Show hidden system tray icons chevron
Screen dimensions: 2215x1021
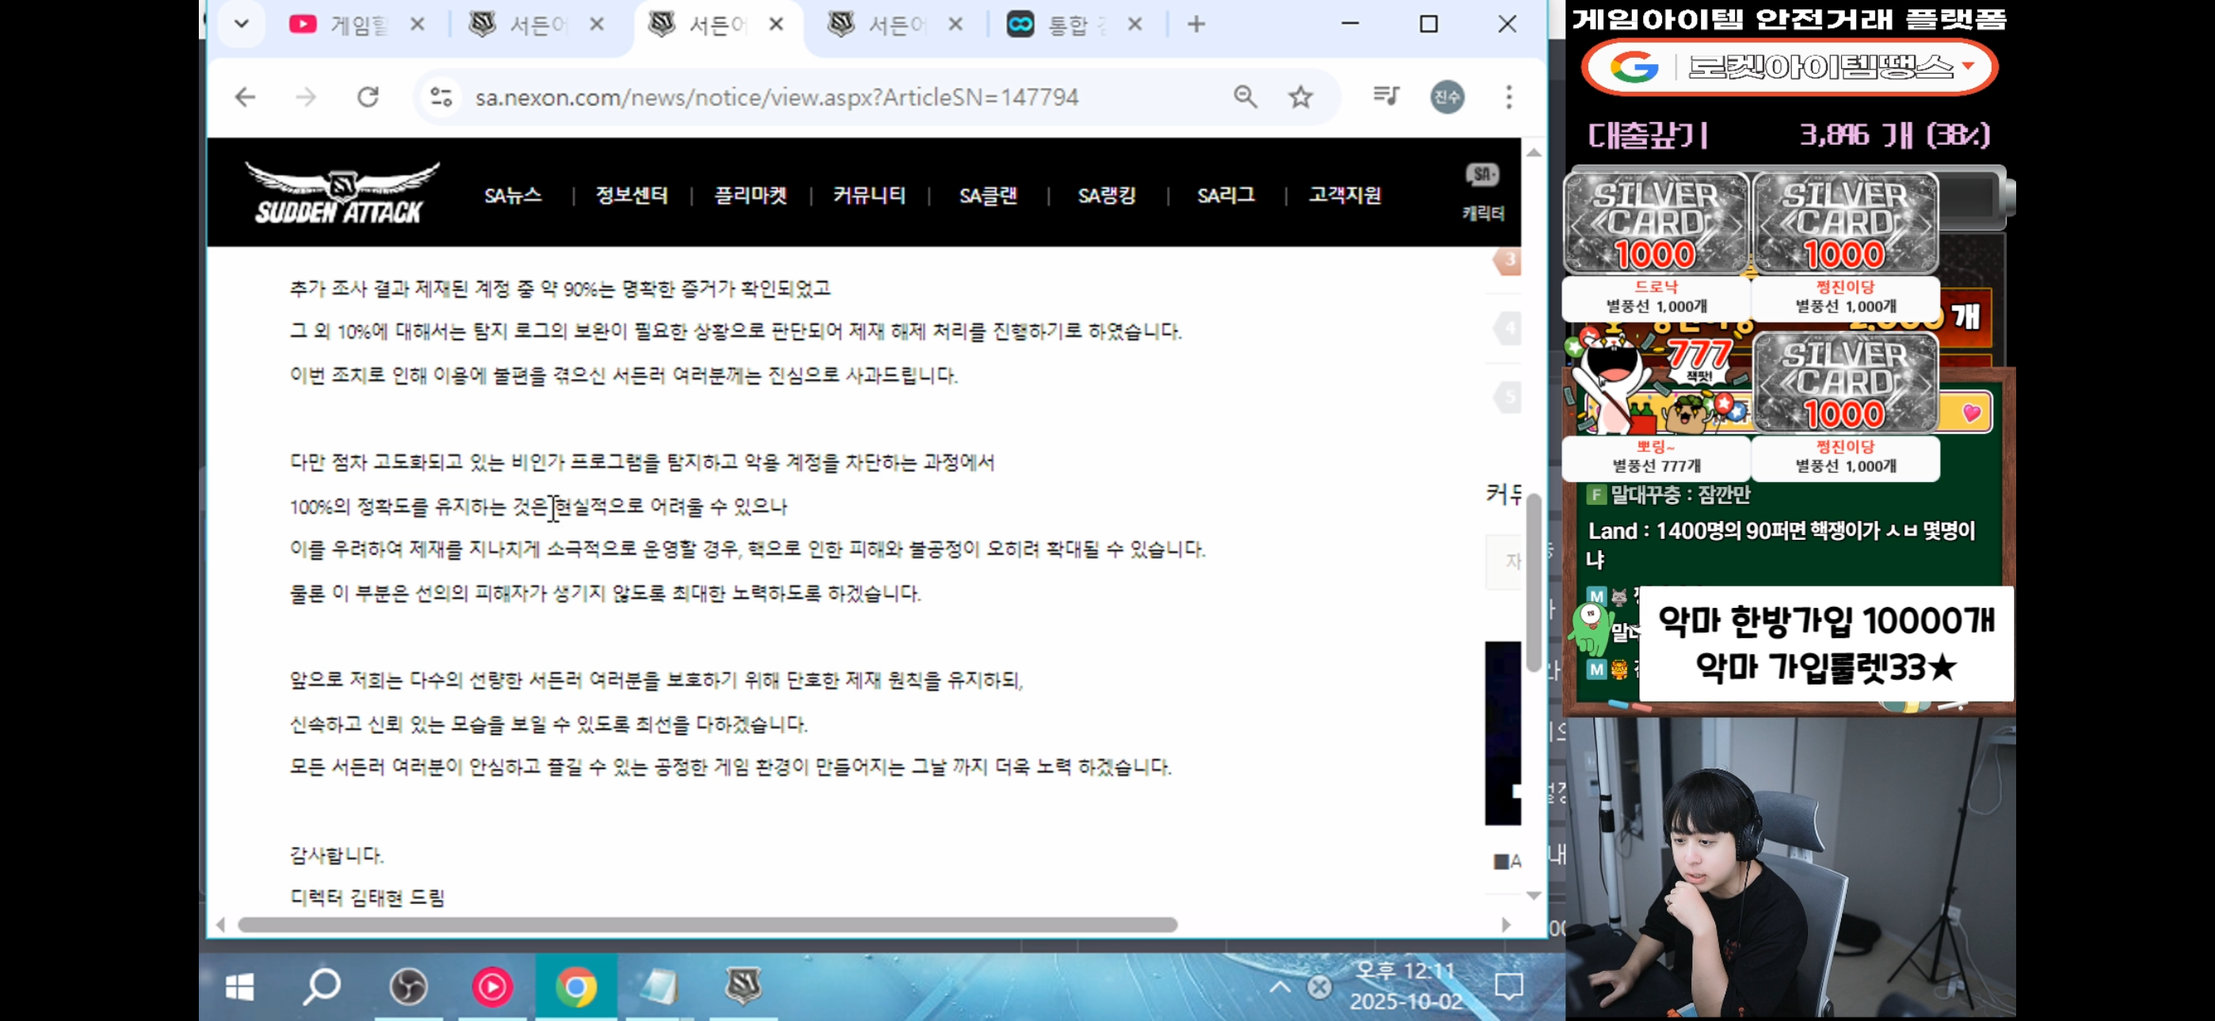[x=1279, y=987]
